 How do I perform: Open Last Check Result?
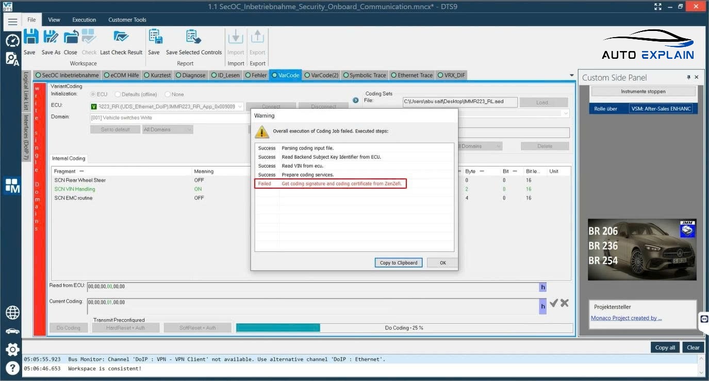(121, 42)
